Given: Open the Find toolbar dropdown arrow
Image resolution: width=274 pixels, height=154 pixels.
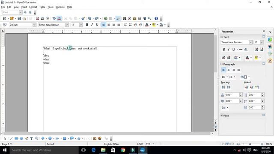Looking at the screenshot, I should (21, 12).
